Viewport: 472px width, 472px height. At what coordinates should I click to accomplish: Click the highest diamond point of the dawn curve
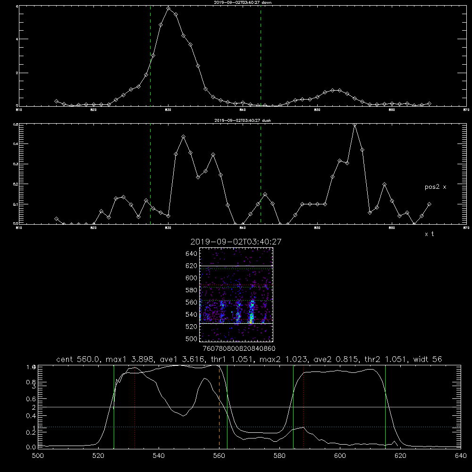coord(169,8)
